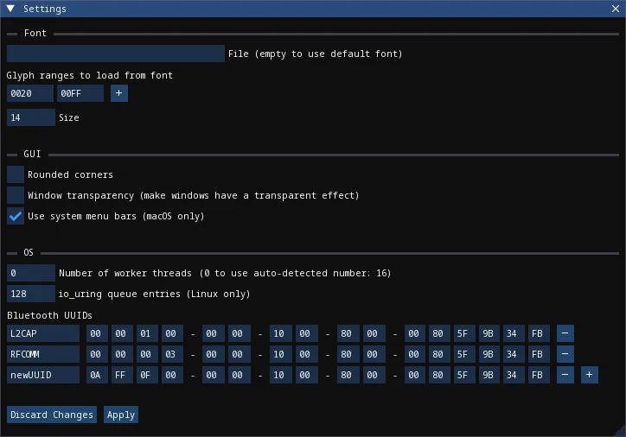Viewport: 626px width, 437px height.
Task: Edit the Number of worker threads field
Action: pos(30,273)
